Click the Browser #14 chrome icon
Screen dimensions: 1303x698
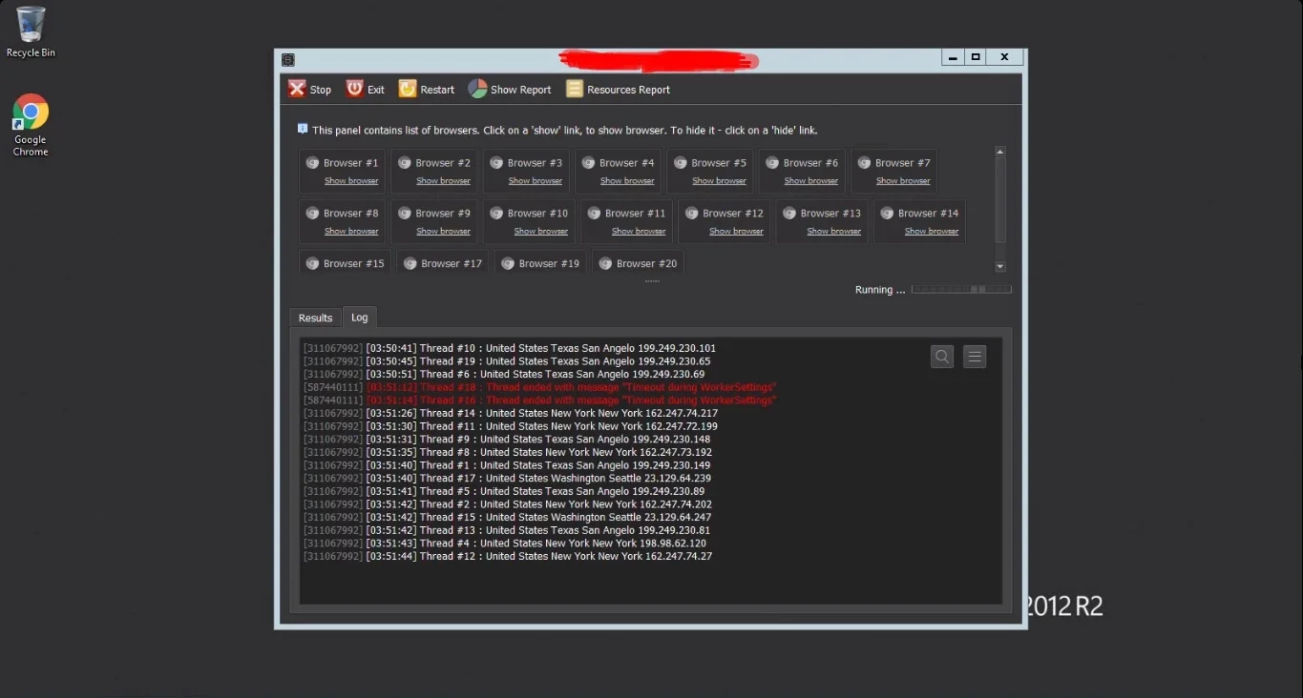tap(887, 214)
